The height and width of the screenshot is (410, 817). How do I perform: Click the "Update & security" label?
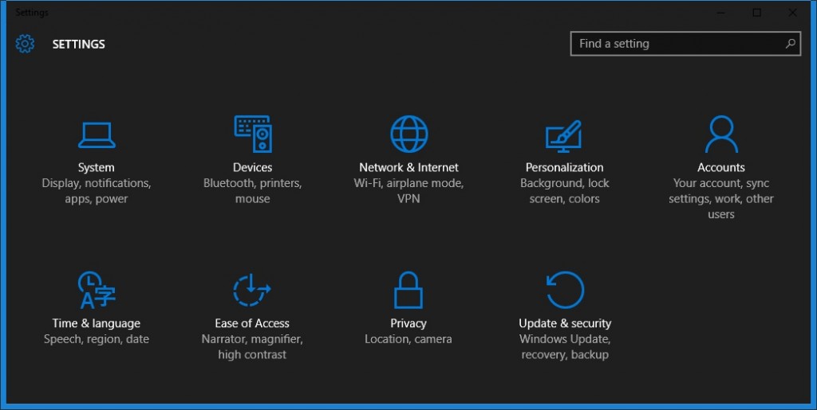[565, 323]
